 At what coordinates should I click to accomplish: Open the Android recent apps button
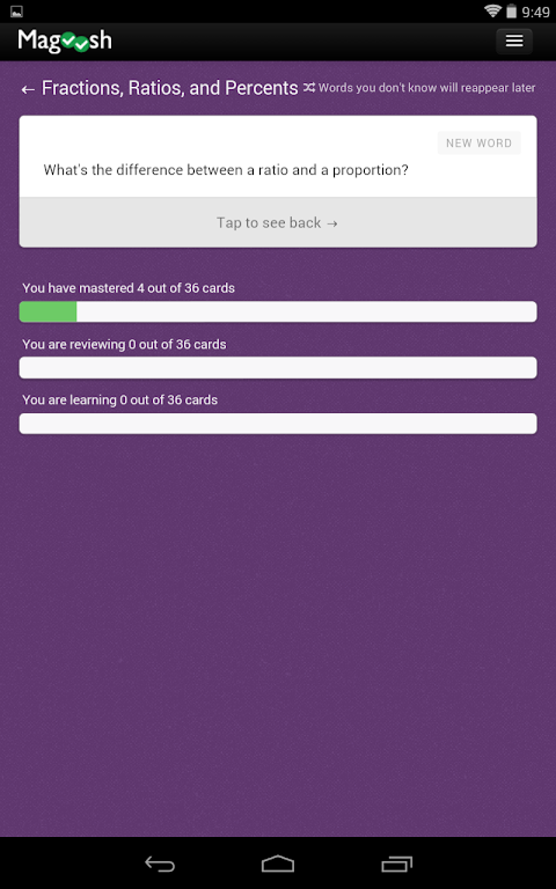pyautogui.click(x=396, y=864)
